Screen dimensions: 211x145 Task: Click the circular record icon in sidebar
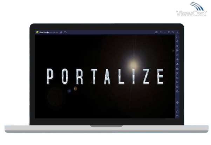tap(177, 60)
